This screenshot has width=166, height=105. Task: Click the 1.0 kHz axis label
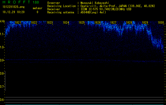coord(2,47)
